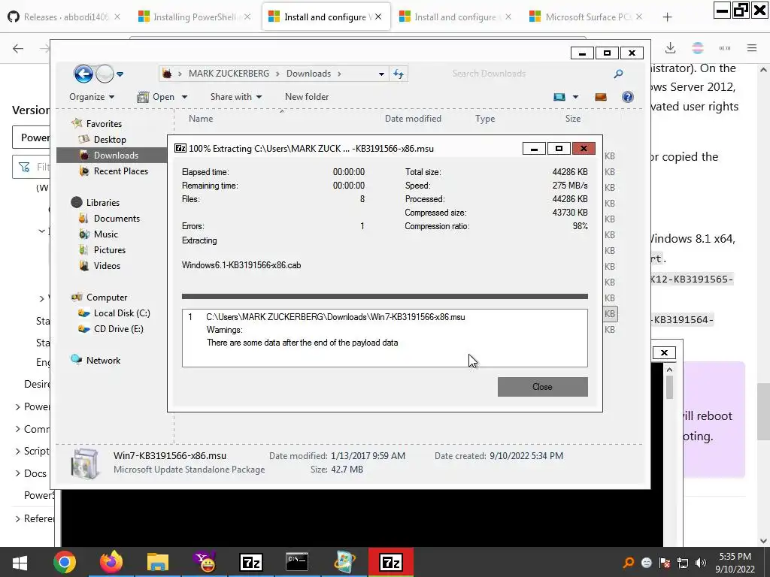Open the address bar history dropdown arrow

pos(381,74)
